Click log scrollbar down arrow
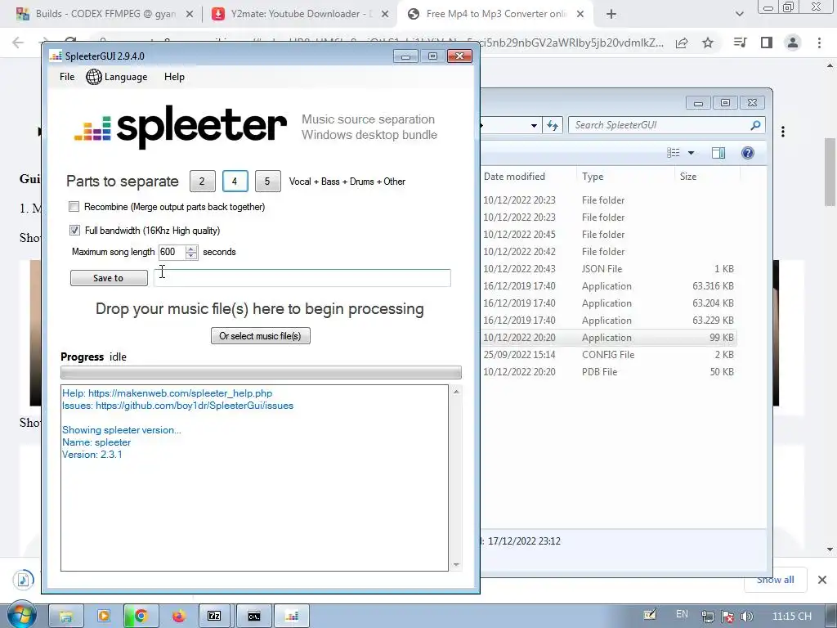Viewport: 837px width, 628px height. click(456, 564)
